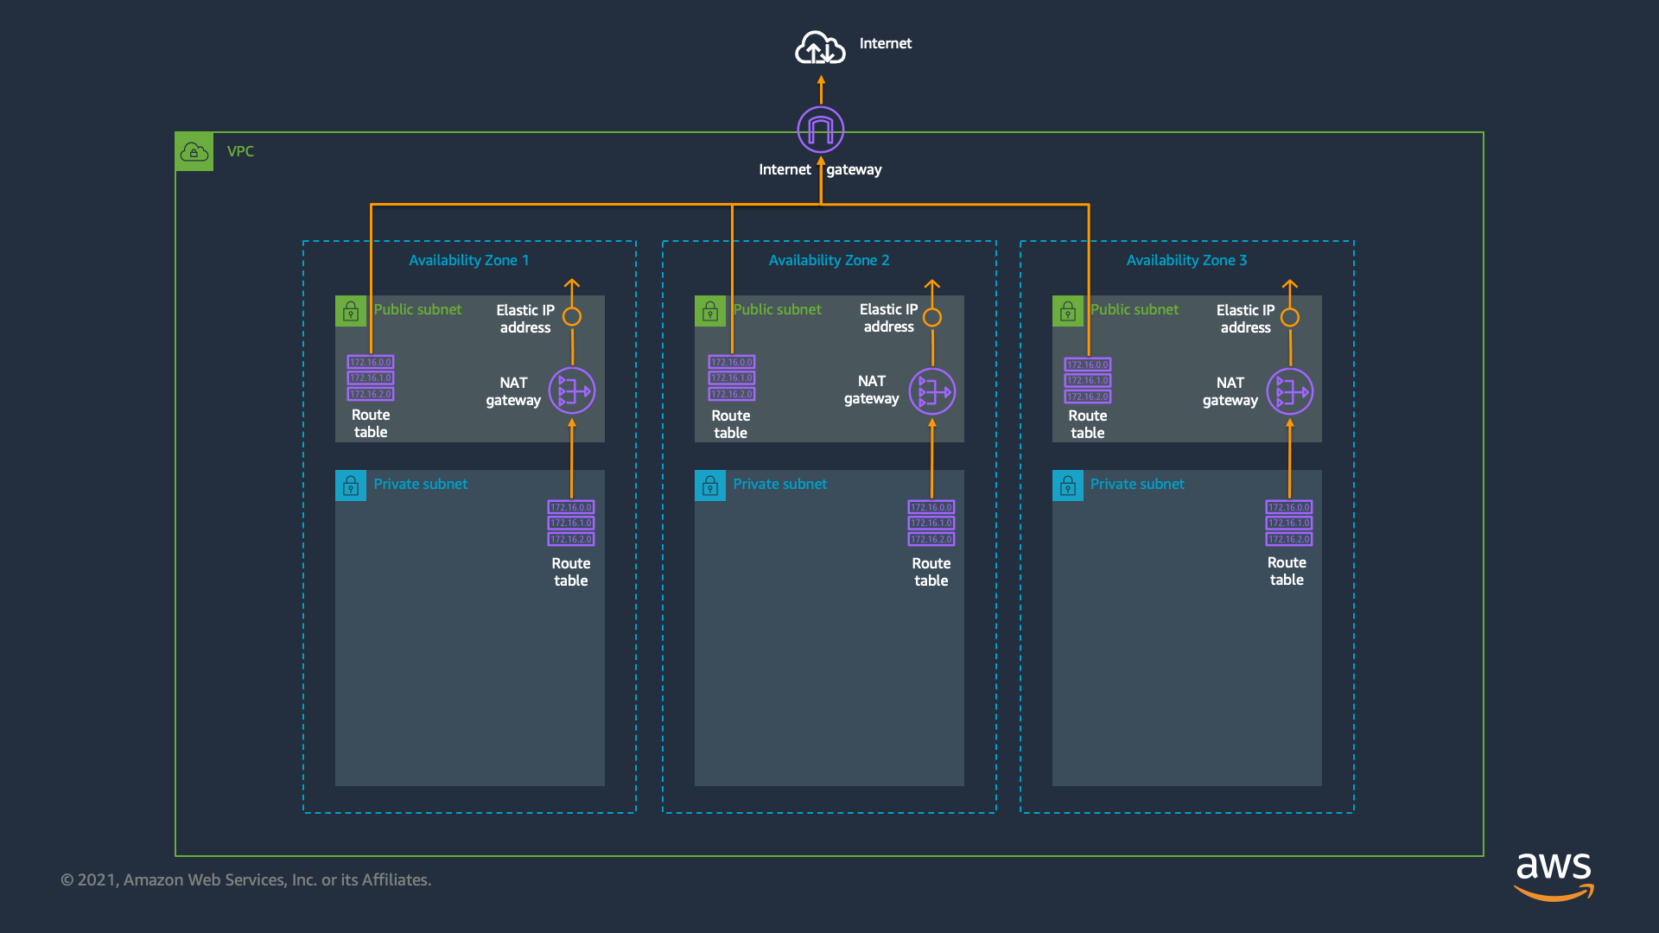Click the VPC cloud icon

(194, 152)
